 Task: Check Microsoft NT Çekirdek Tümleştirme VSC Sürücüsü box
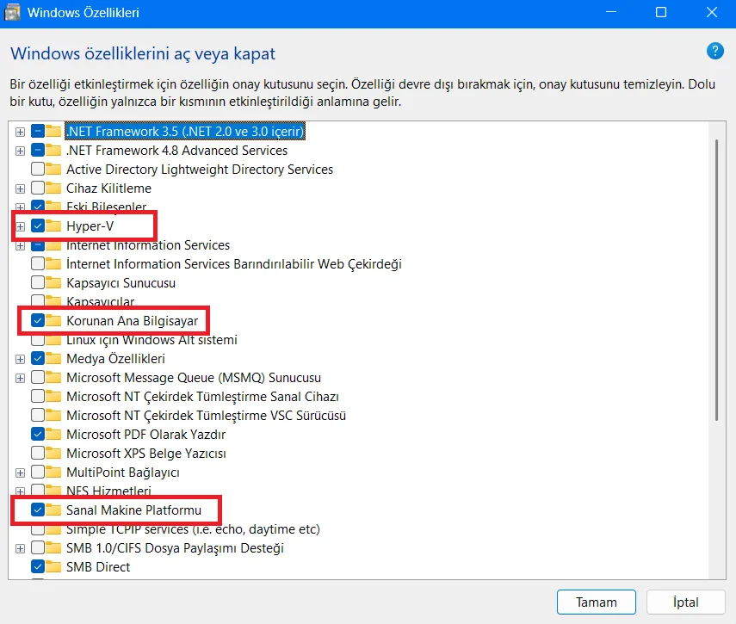click(38, 416)
